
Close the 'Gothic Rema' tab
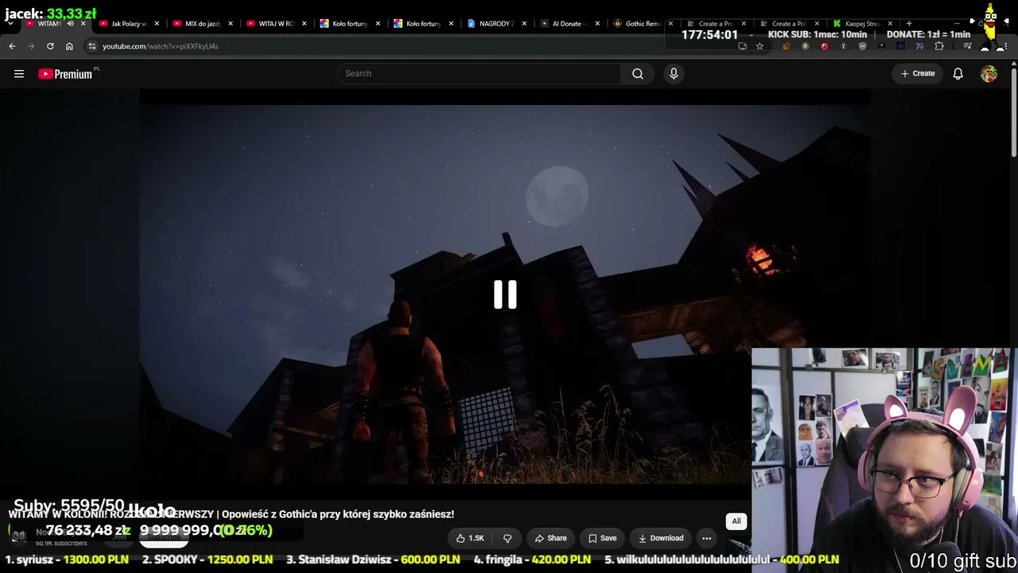[670, 24]
